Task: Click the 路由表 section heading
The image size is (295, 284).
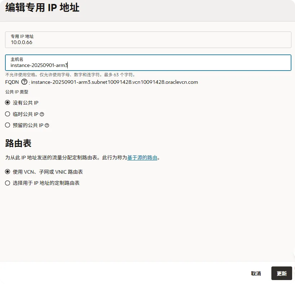Action: tap(18, 143)
